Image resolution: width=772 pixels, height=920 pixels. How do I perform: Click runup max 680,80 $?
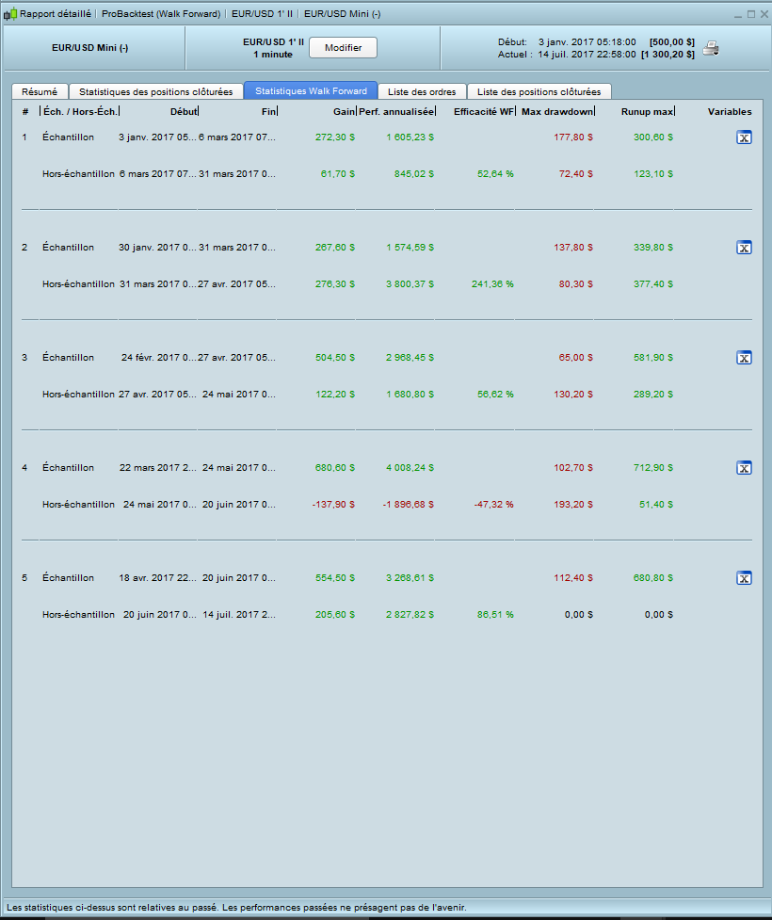[x=653, y=578]
